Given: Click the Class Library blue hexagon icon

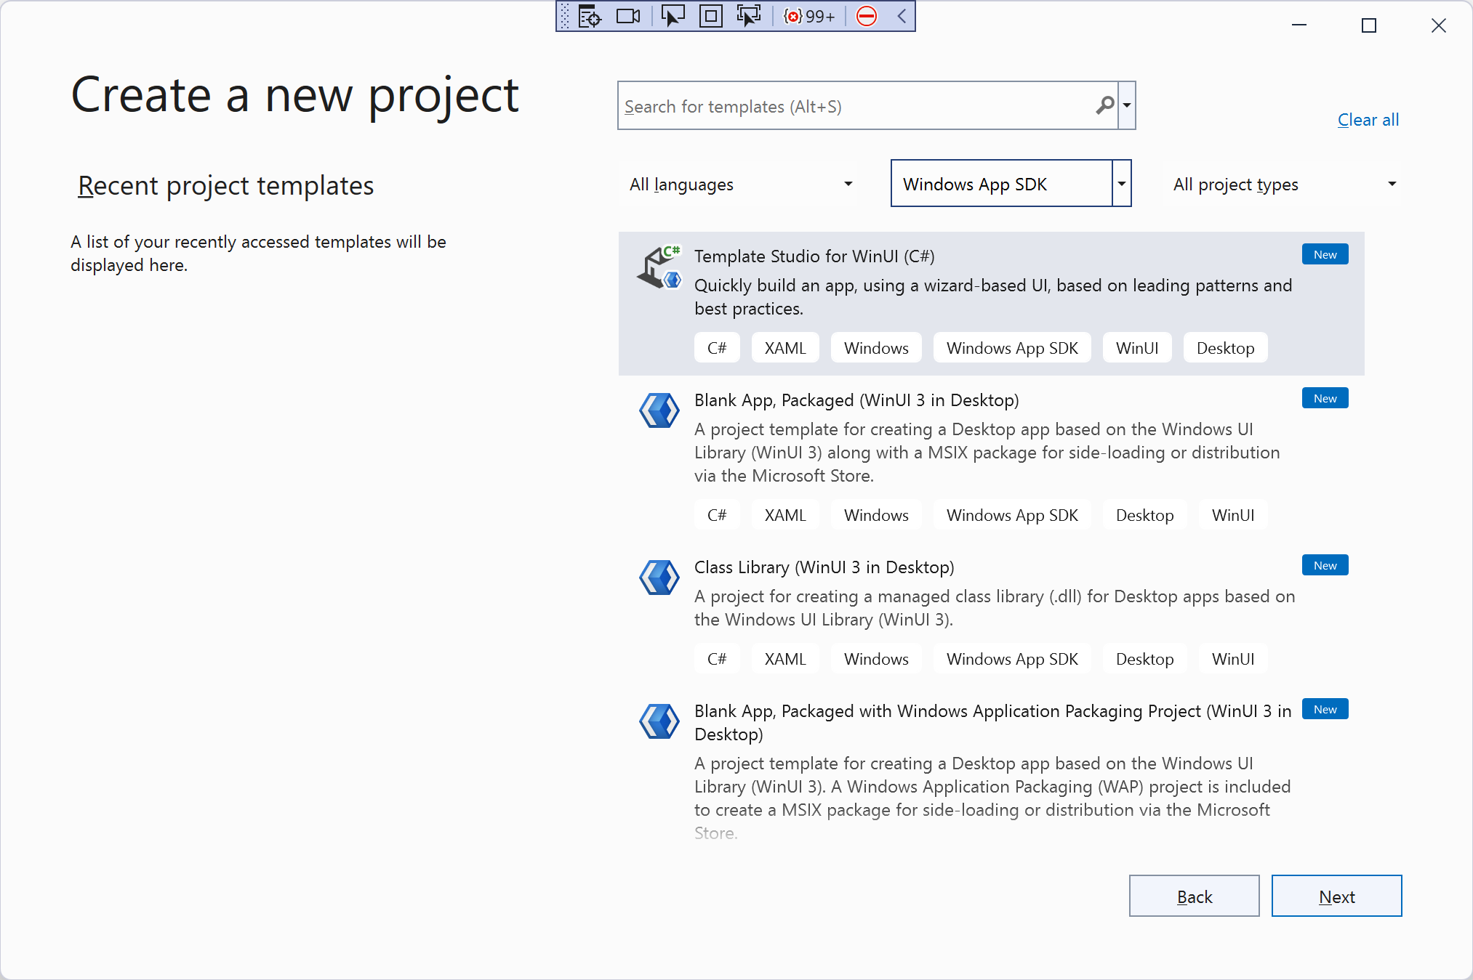Looking at the screenshot, I should [659, 578].
